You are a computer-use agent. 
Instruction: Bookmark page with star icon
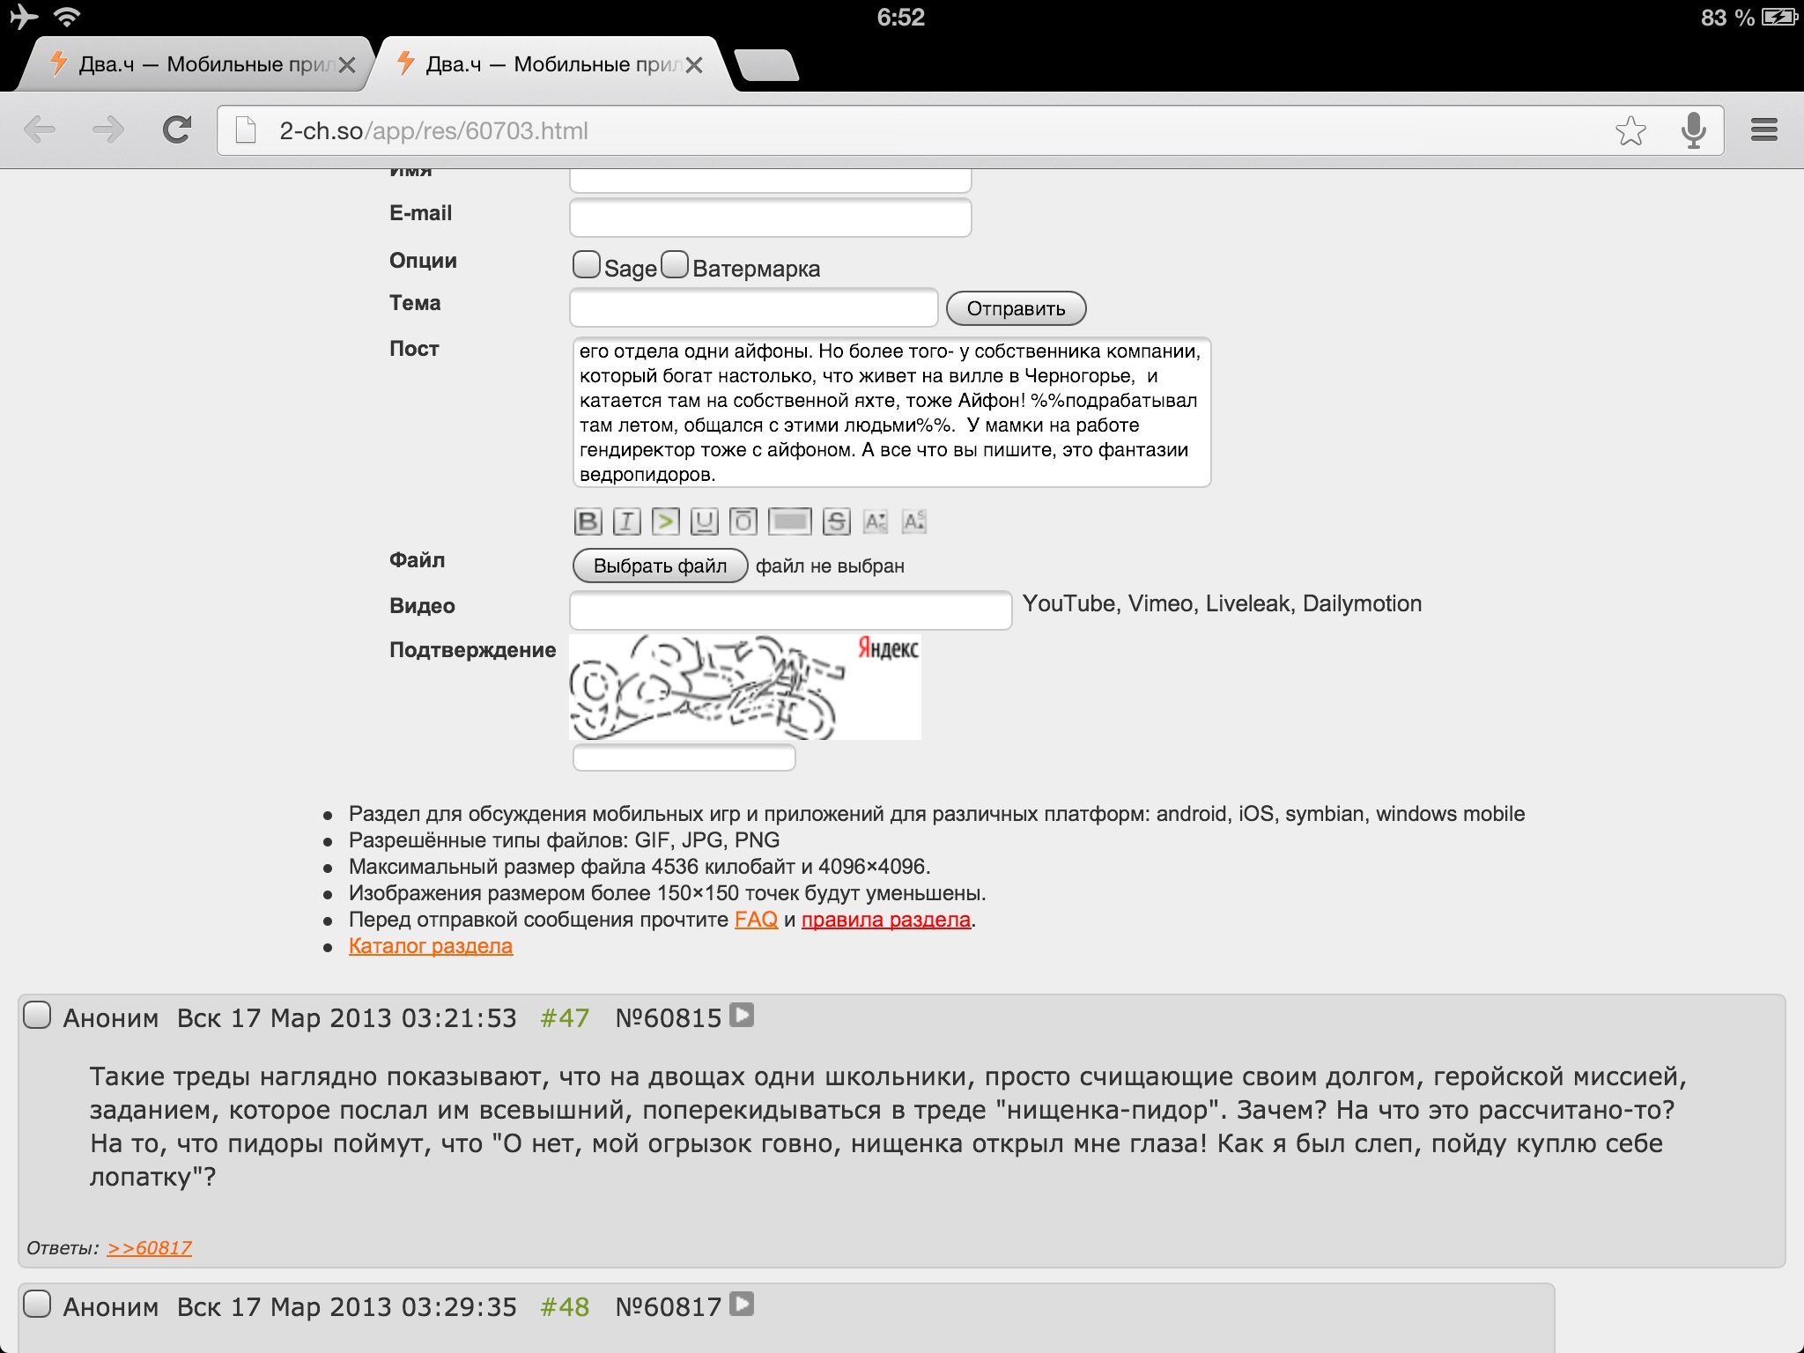click(1630, 130)
